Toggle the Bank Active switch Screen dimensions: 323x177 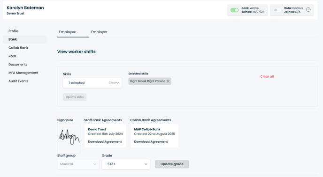click(234, 10)
